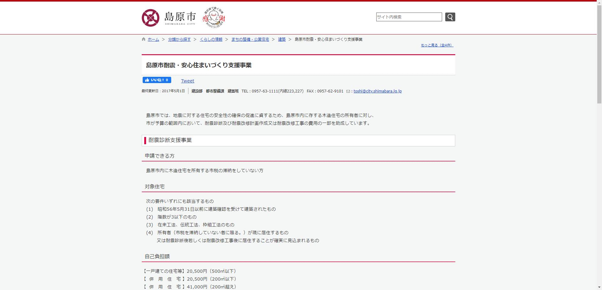602x290 pixels.
Task: Click the Shimabara City logo emblem
Action: (152, 18)
